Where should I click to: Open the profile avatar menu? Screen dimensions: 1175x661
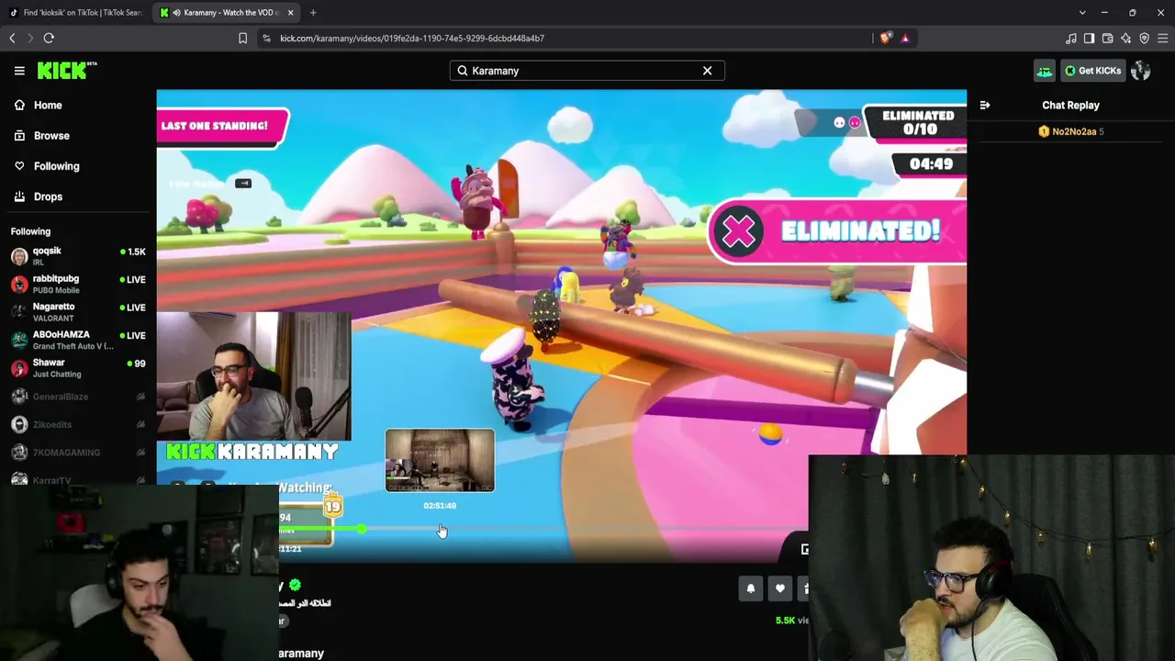1141,71
